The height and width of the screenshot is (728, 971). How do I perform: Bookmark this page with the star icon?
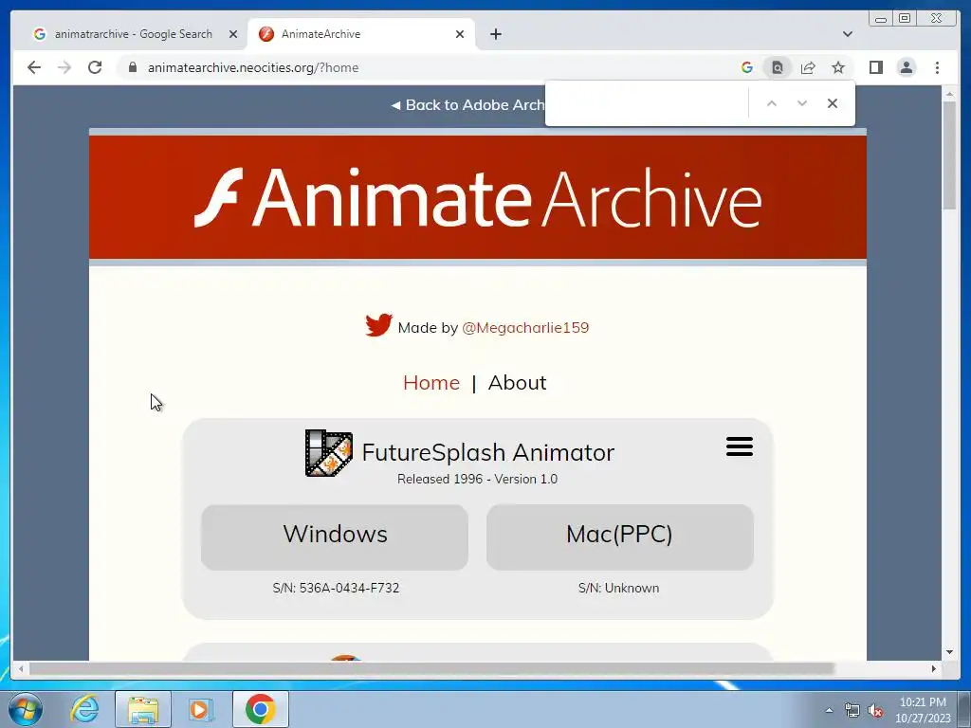pos(838,67)
